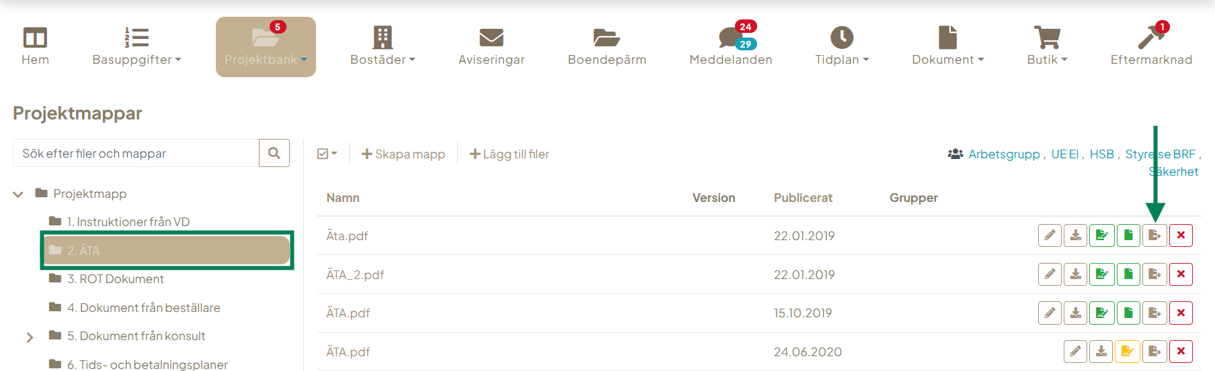This screenshot has height=371, width=1215.
Task: Delete the ÄTA.pdf dated 15.10.2019
Action: point(1181,313)
